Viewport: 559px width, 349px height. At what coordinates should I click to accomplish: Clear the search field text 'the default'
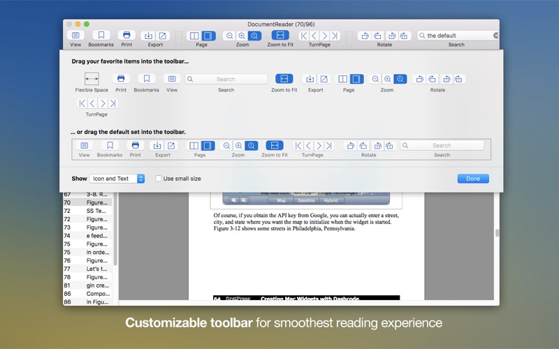[x=495, y=36]
